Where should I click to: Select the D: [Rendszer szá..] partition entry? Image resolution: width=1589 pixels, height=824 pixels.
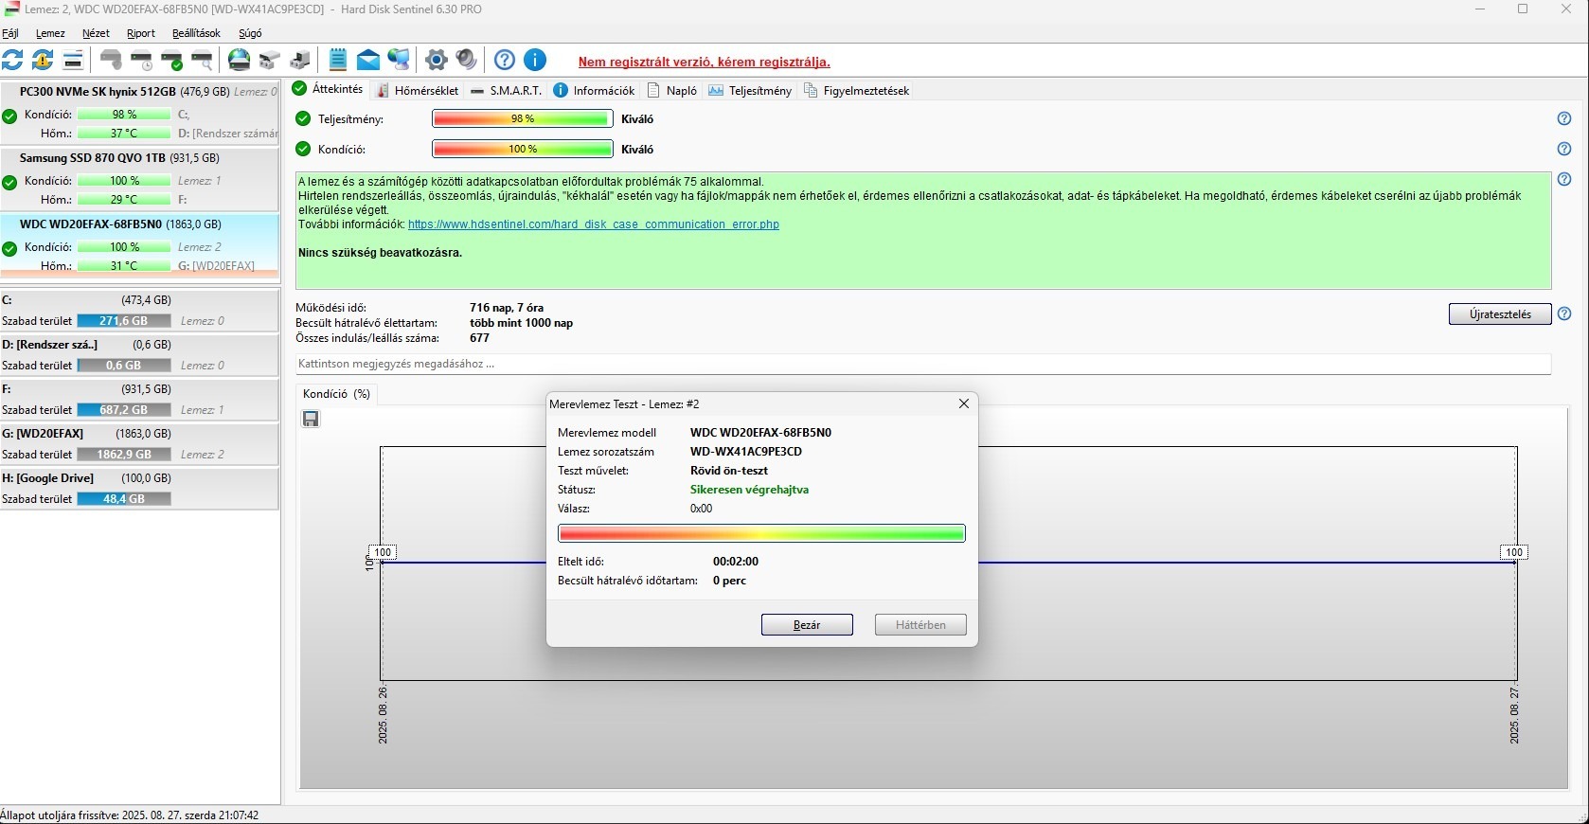pos(139,355)
